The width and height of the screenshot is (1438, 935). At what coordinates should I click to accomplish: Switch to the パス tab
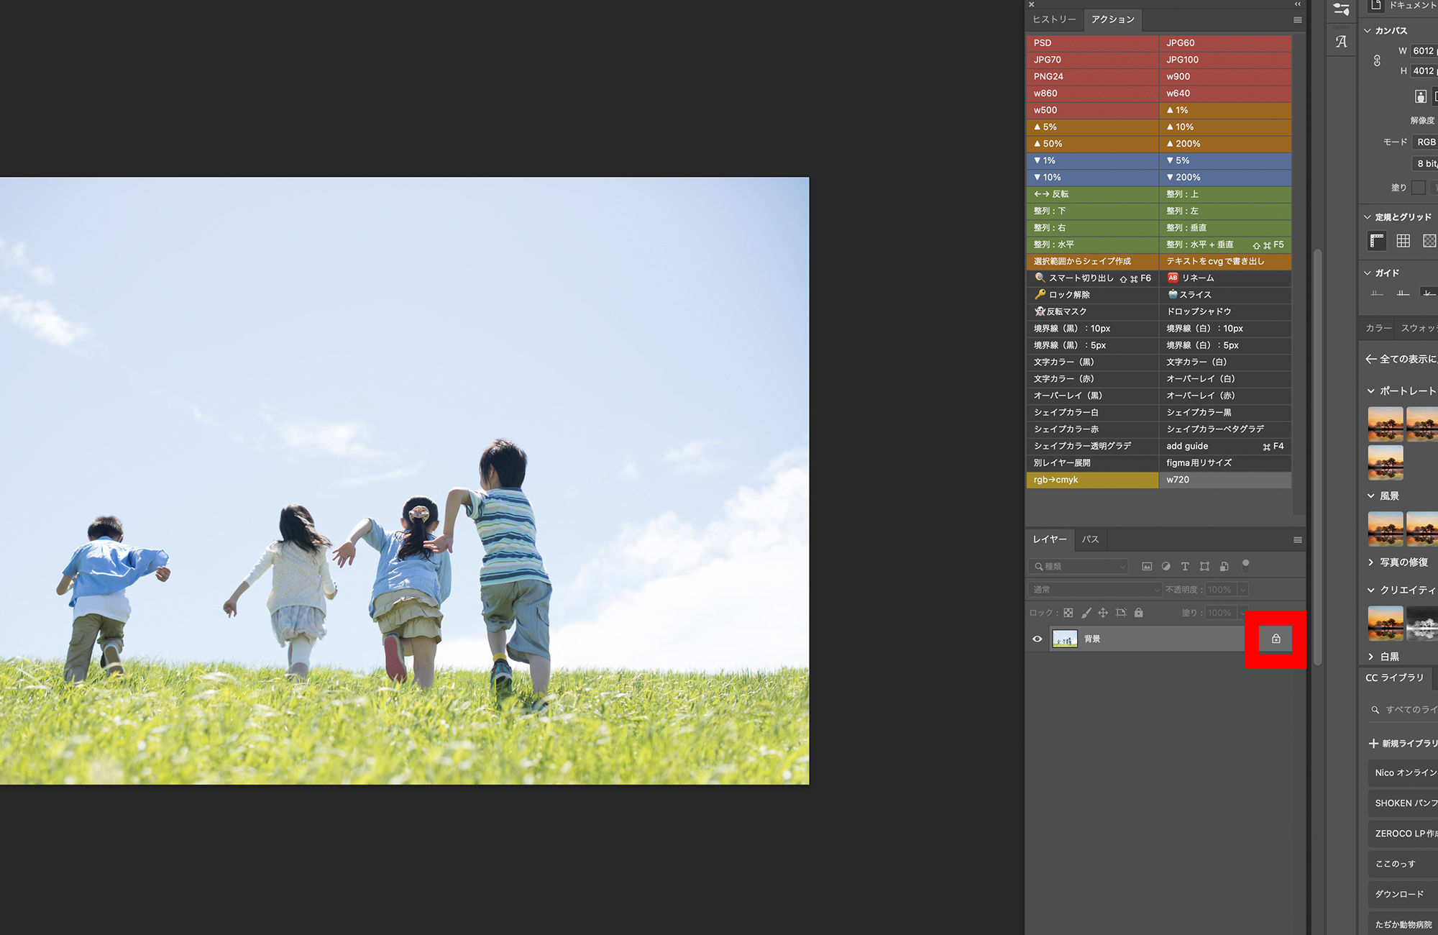[x=1090, y=539]
